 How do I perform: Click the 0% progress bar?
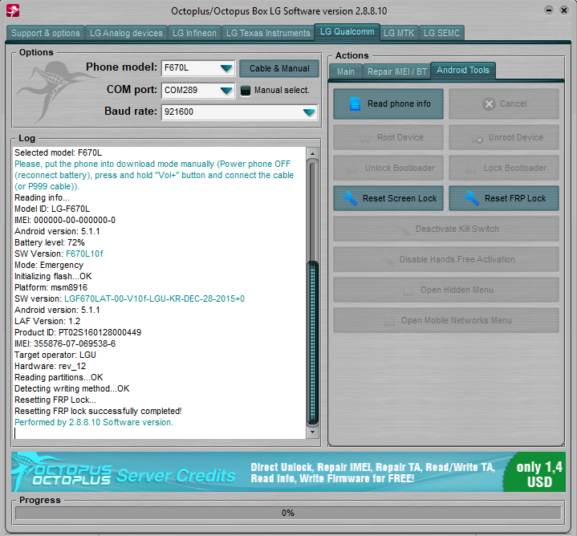[x=288, y=513]
